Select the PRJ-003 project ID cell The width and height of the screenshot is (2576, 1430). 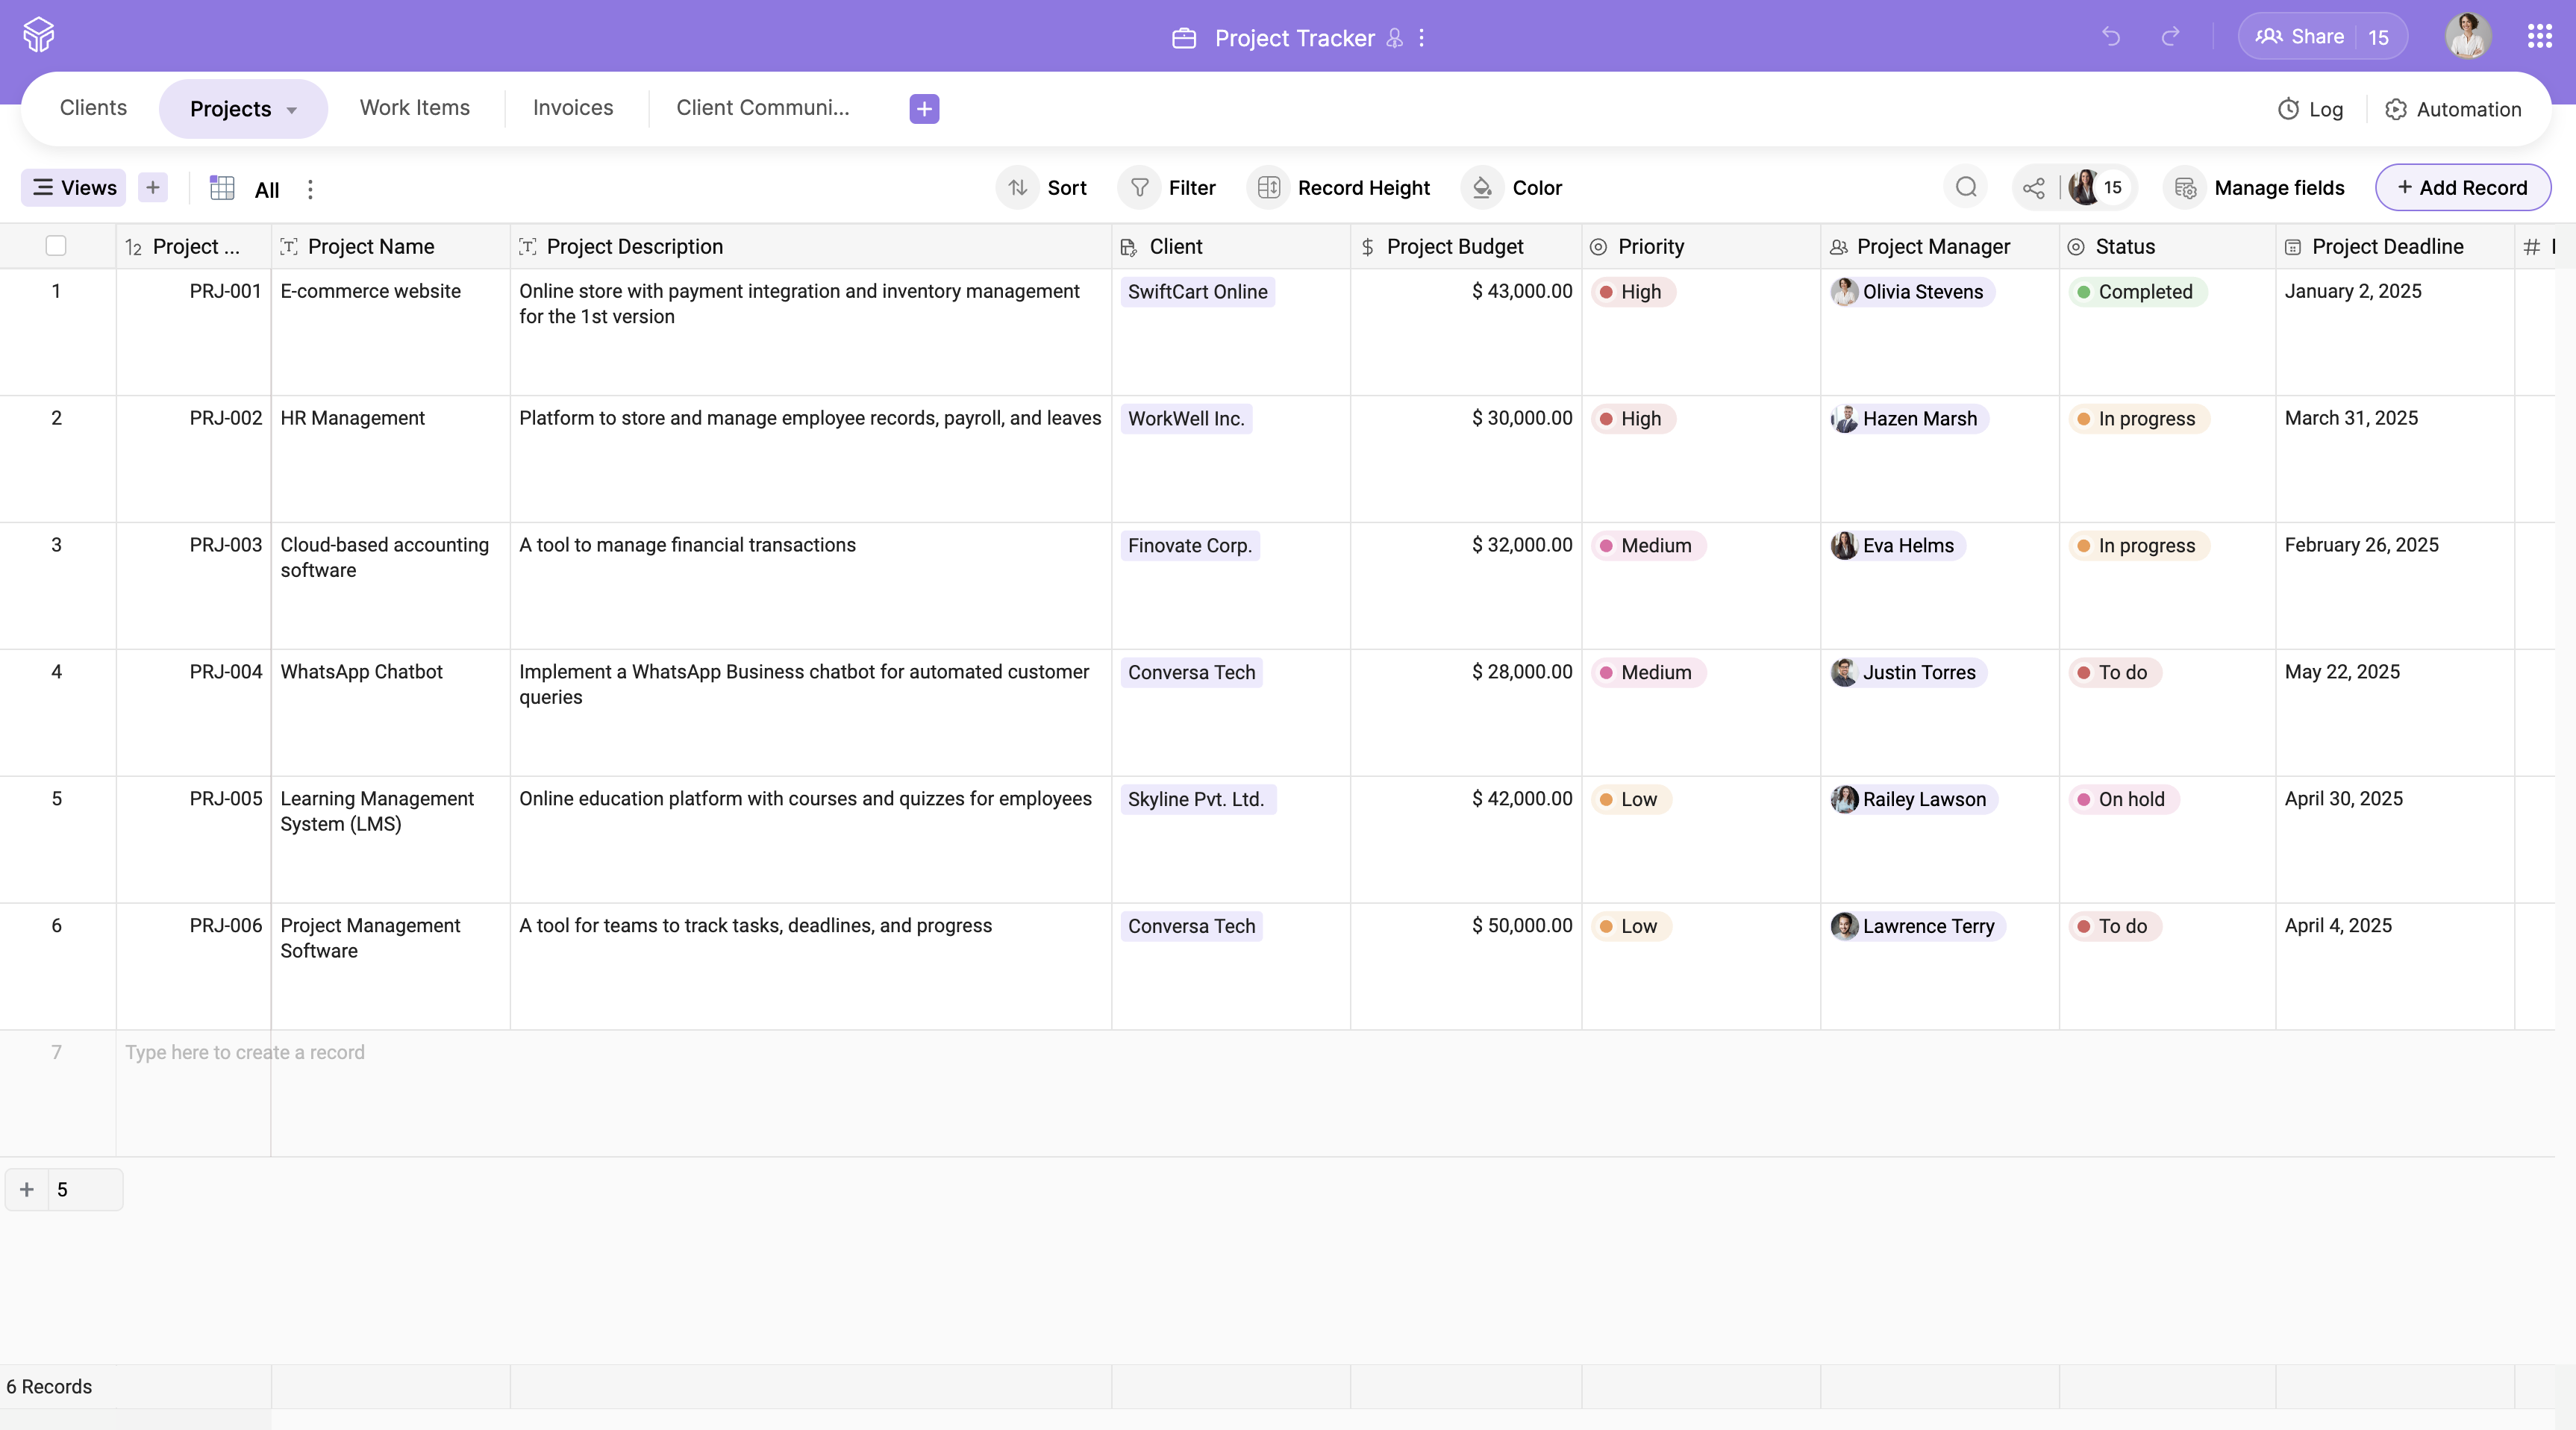193,585
